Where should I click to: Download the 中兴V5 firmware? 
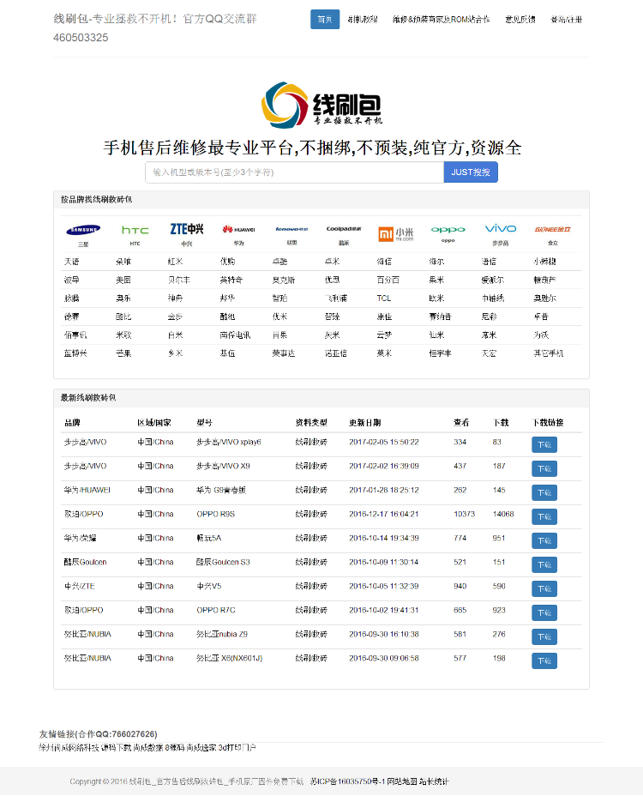pos(544,589)
